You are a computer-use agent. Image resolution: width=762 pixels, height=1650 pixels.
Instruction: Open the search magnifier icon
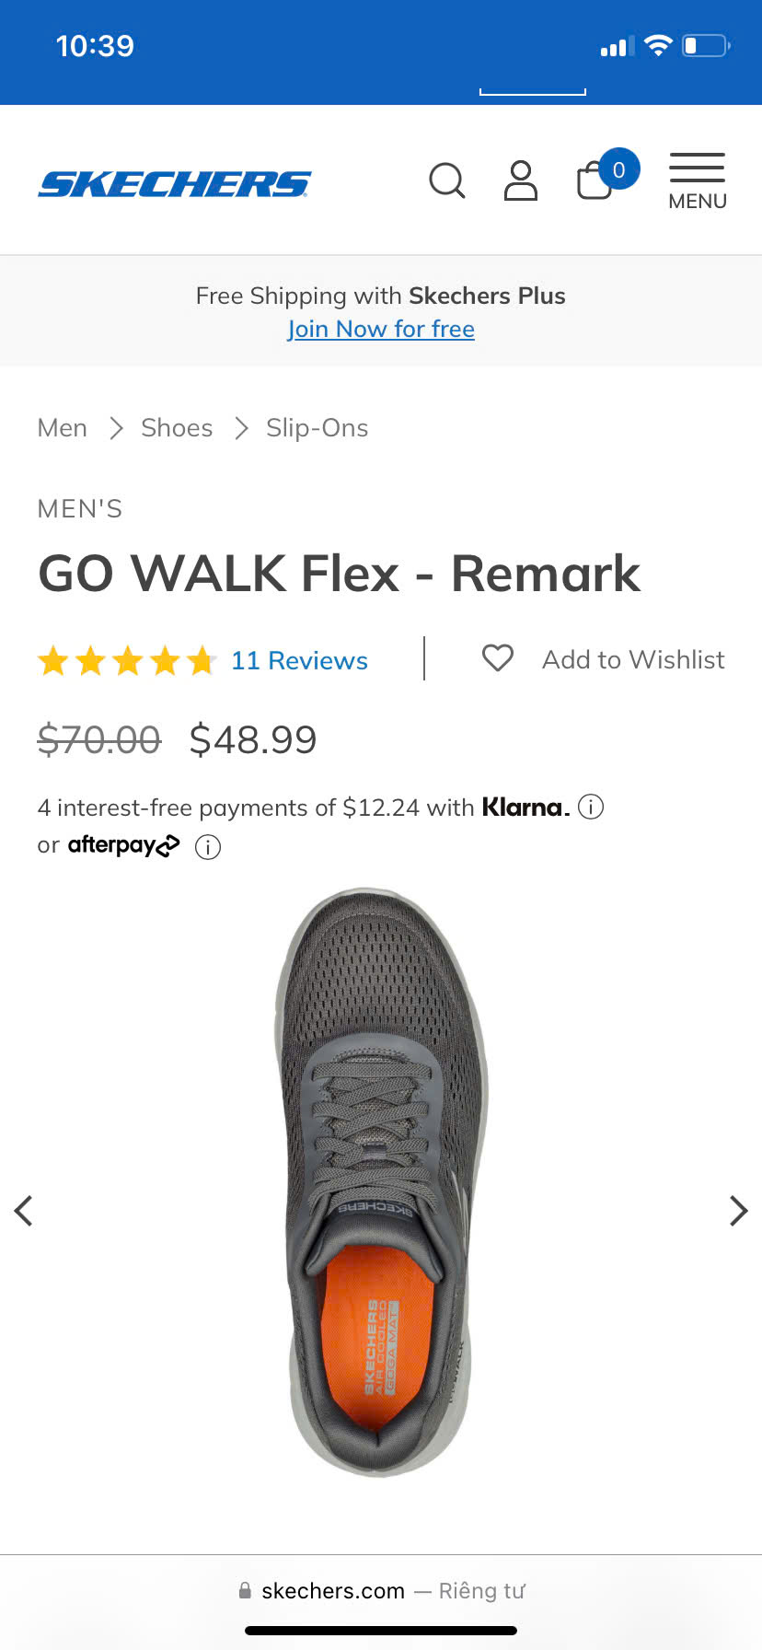[447, 180]
